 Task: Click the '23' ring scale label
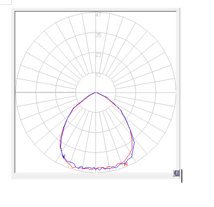click(98, 55)
